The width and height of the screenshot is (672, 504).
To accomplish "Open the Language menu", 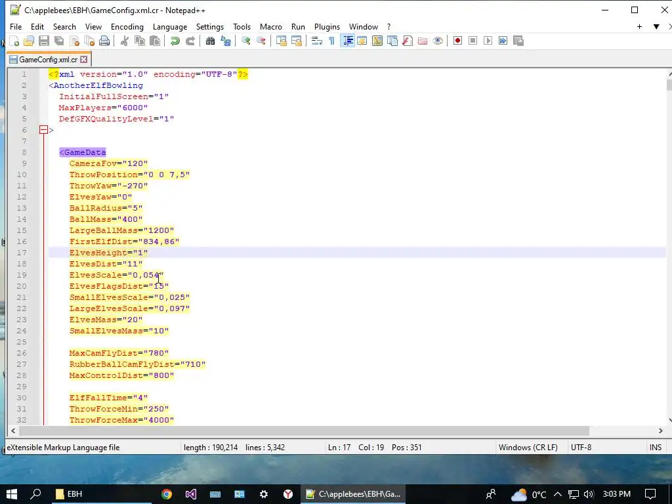I will [x=170, y=26].
